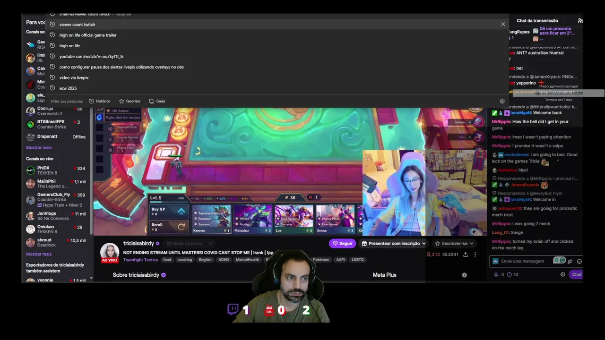Open Cooruja Overwatch 2 channel
605x340 pixels.
56,111
